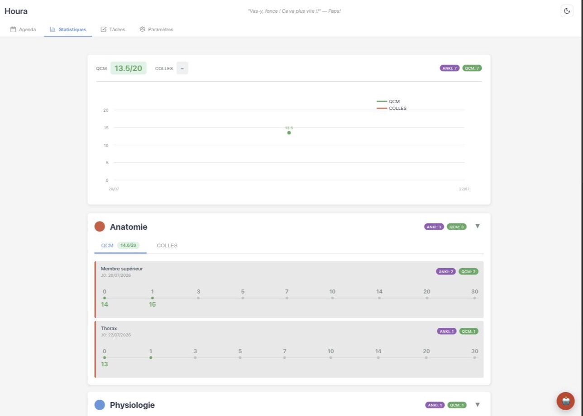Click the ANKI: 2 badge for Membre supérieur
Image resolution: width=583 pixels, height=416 pixels.
[446, 272]
